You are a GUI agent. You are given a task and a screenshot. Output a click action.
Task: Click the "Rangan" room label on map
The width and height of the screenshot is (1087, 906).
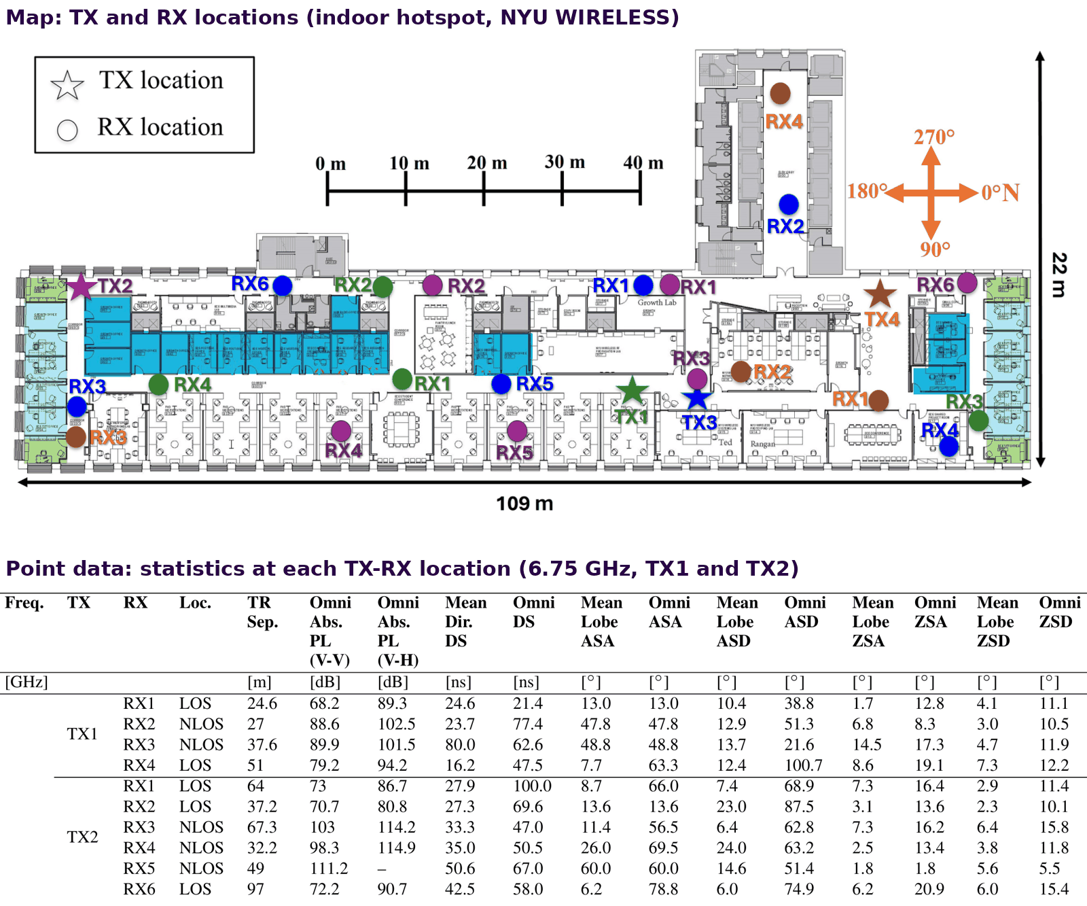[x=763, y=444]
